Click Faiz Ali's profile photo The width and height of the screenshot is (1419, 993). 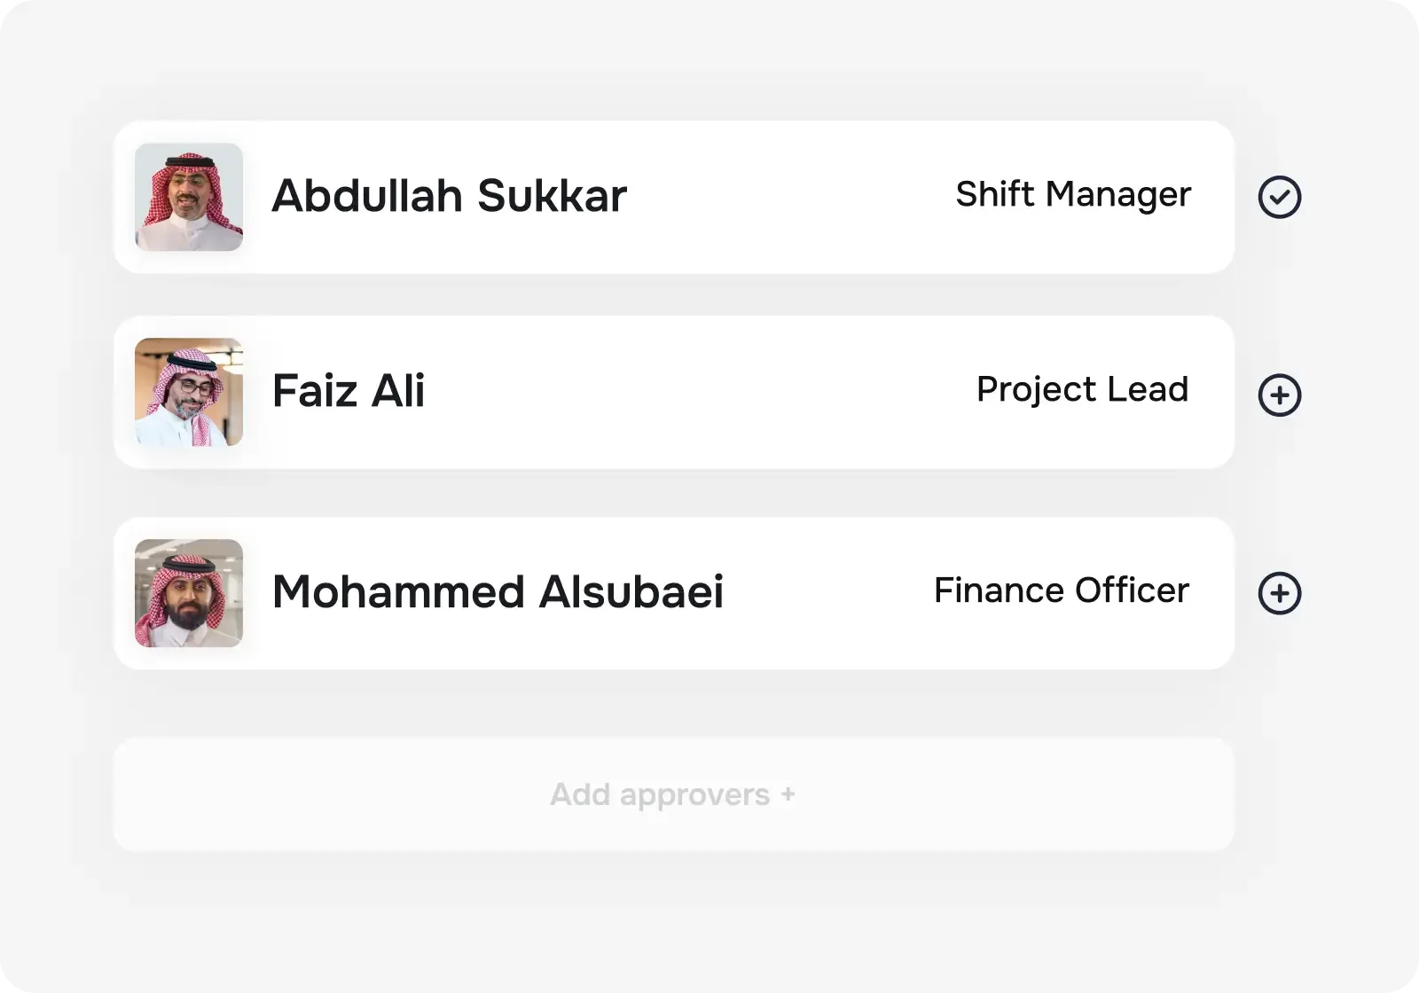coord(188,393)
